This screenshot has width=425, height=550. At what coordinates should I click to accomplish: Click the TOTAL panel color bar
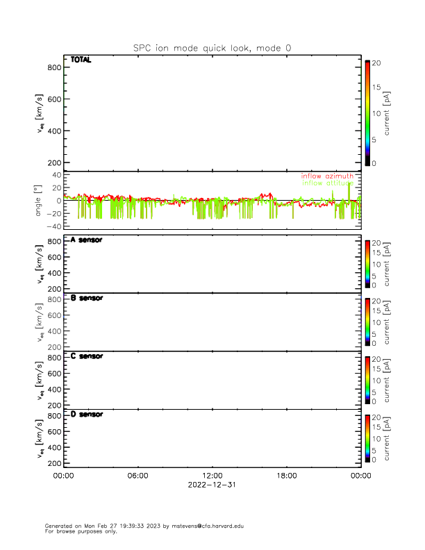(367, 112)
